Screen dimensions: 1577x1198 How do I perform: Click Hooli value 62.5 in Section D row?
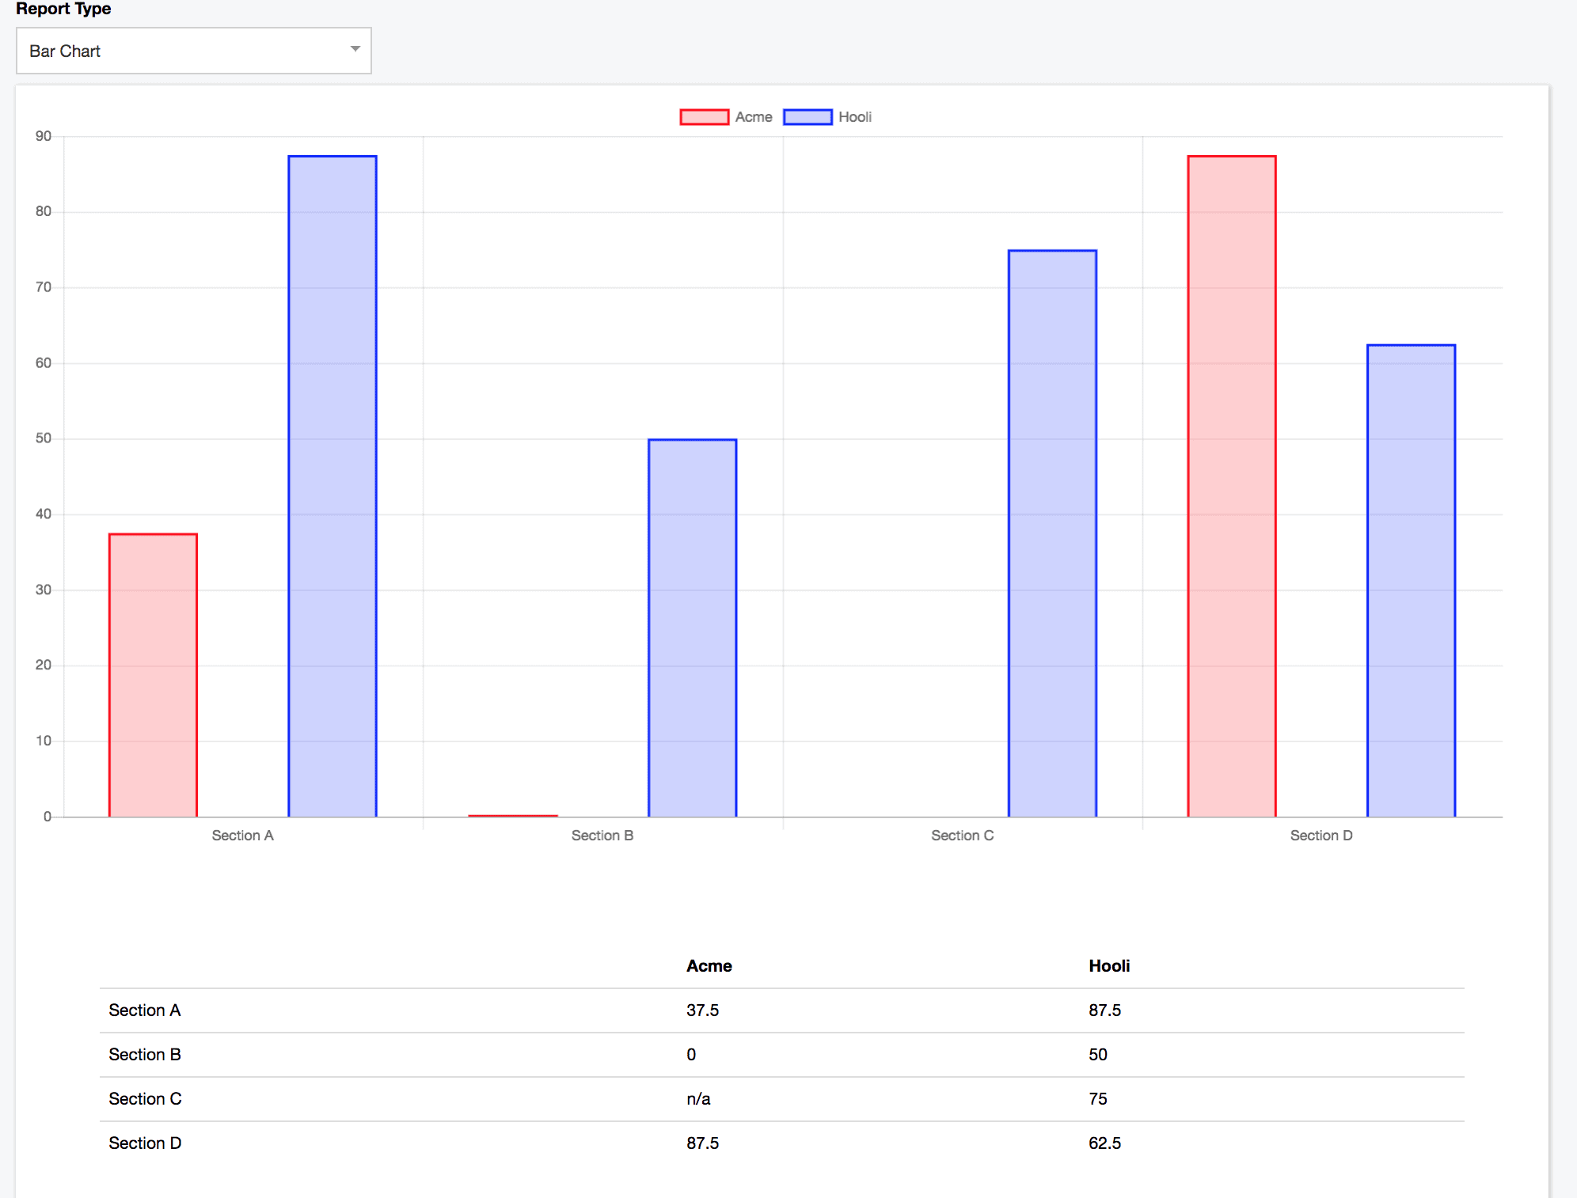1105,1143
